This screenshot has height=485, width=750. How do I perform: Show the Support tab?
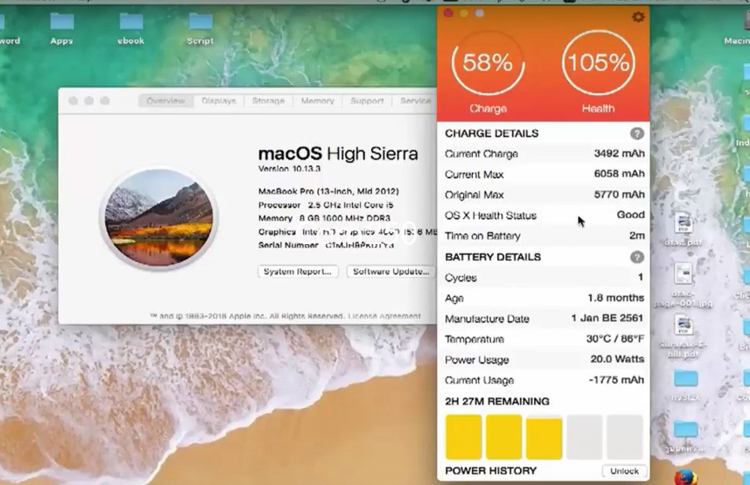coord(367,101)
